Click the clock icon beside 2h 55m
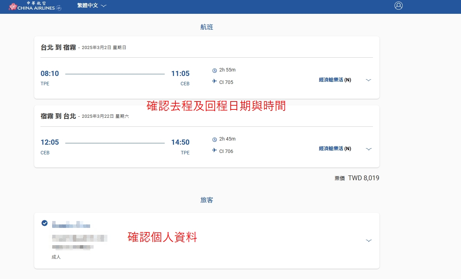The height and width of the screenshot is (279, 461). click(214, 70)
